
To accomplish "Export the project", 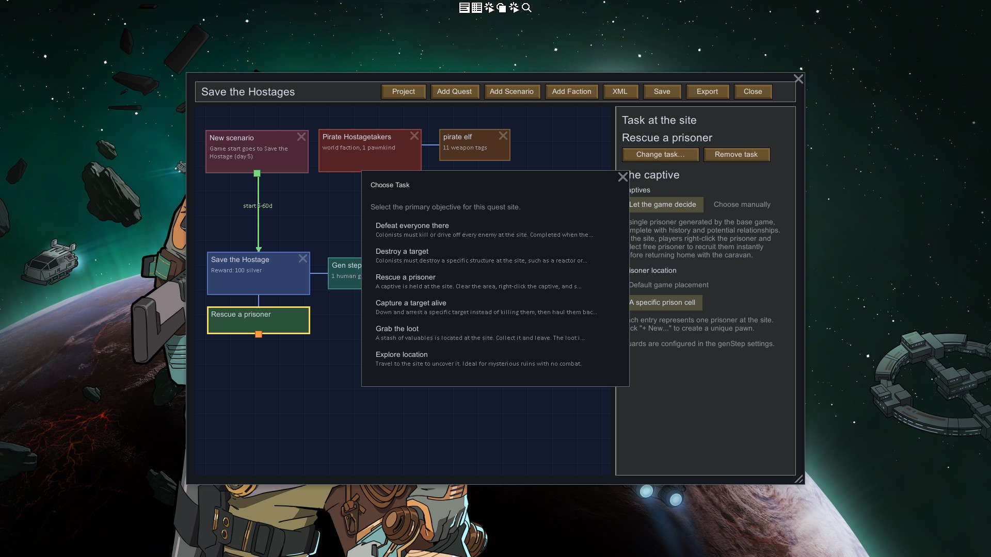I will coord(708,92).
